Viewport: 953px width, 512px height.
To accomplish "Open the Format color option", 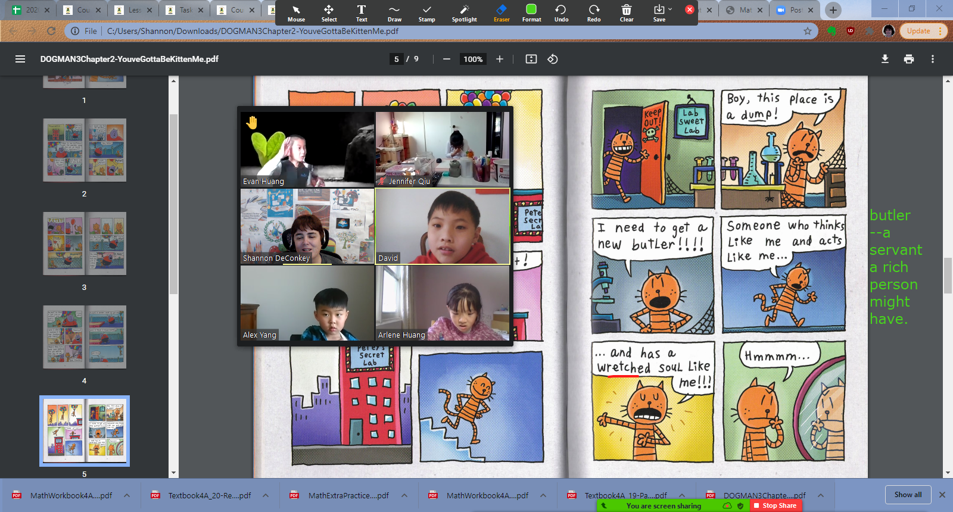I will coord(531,13).
